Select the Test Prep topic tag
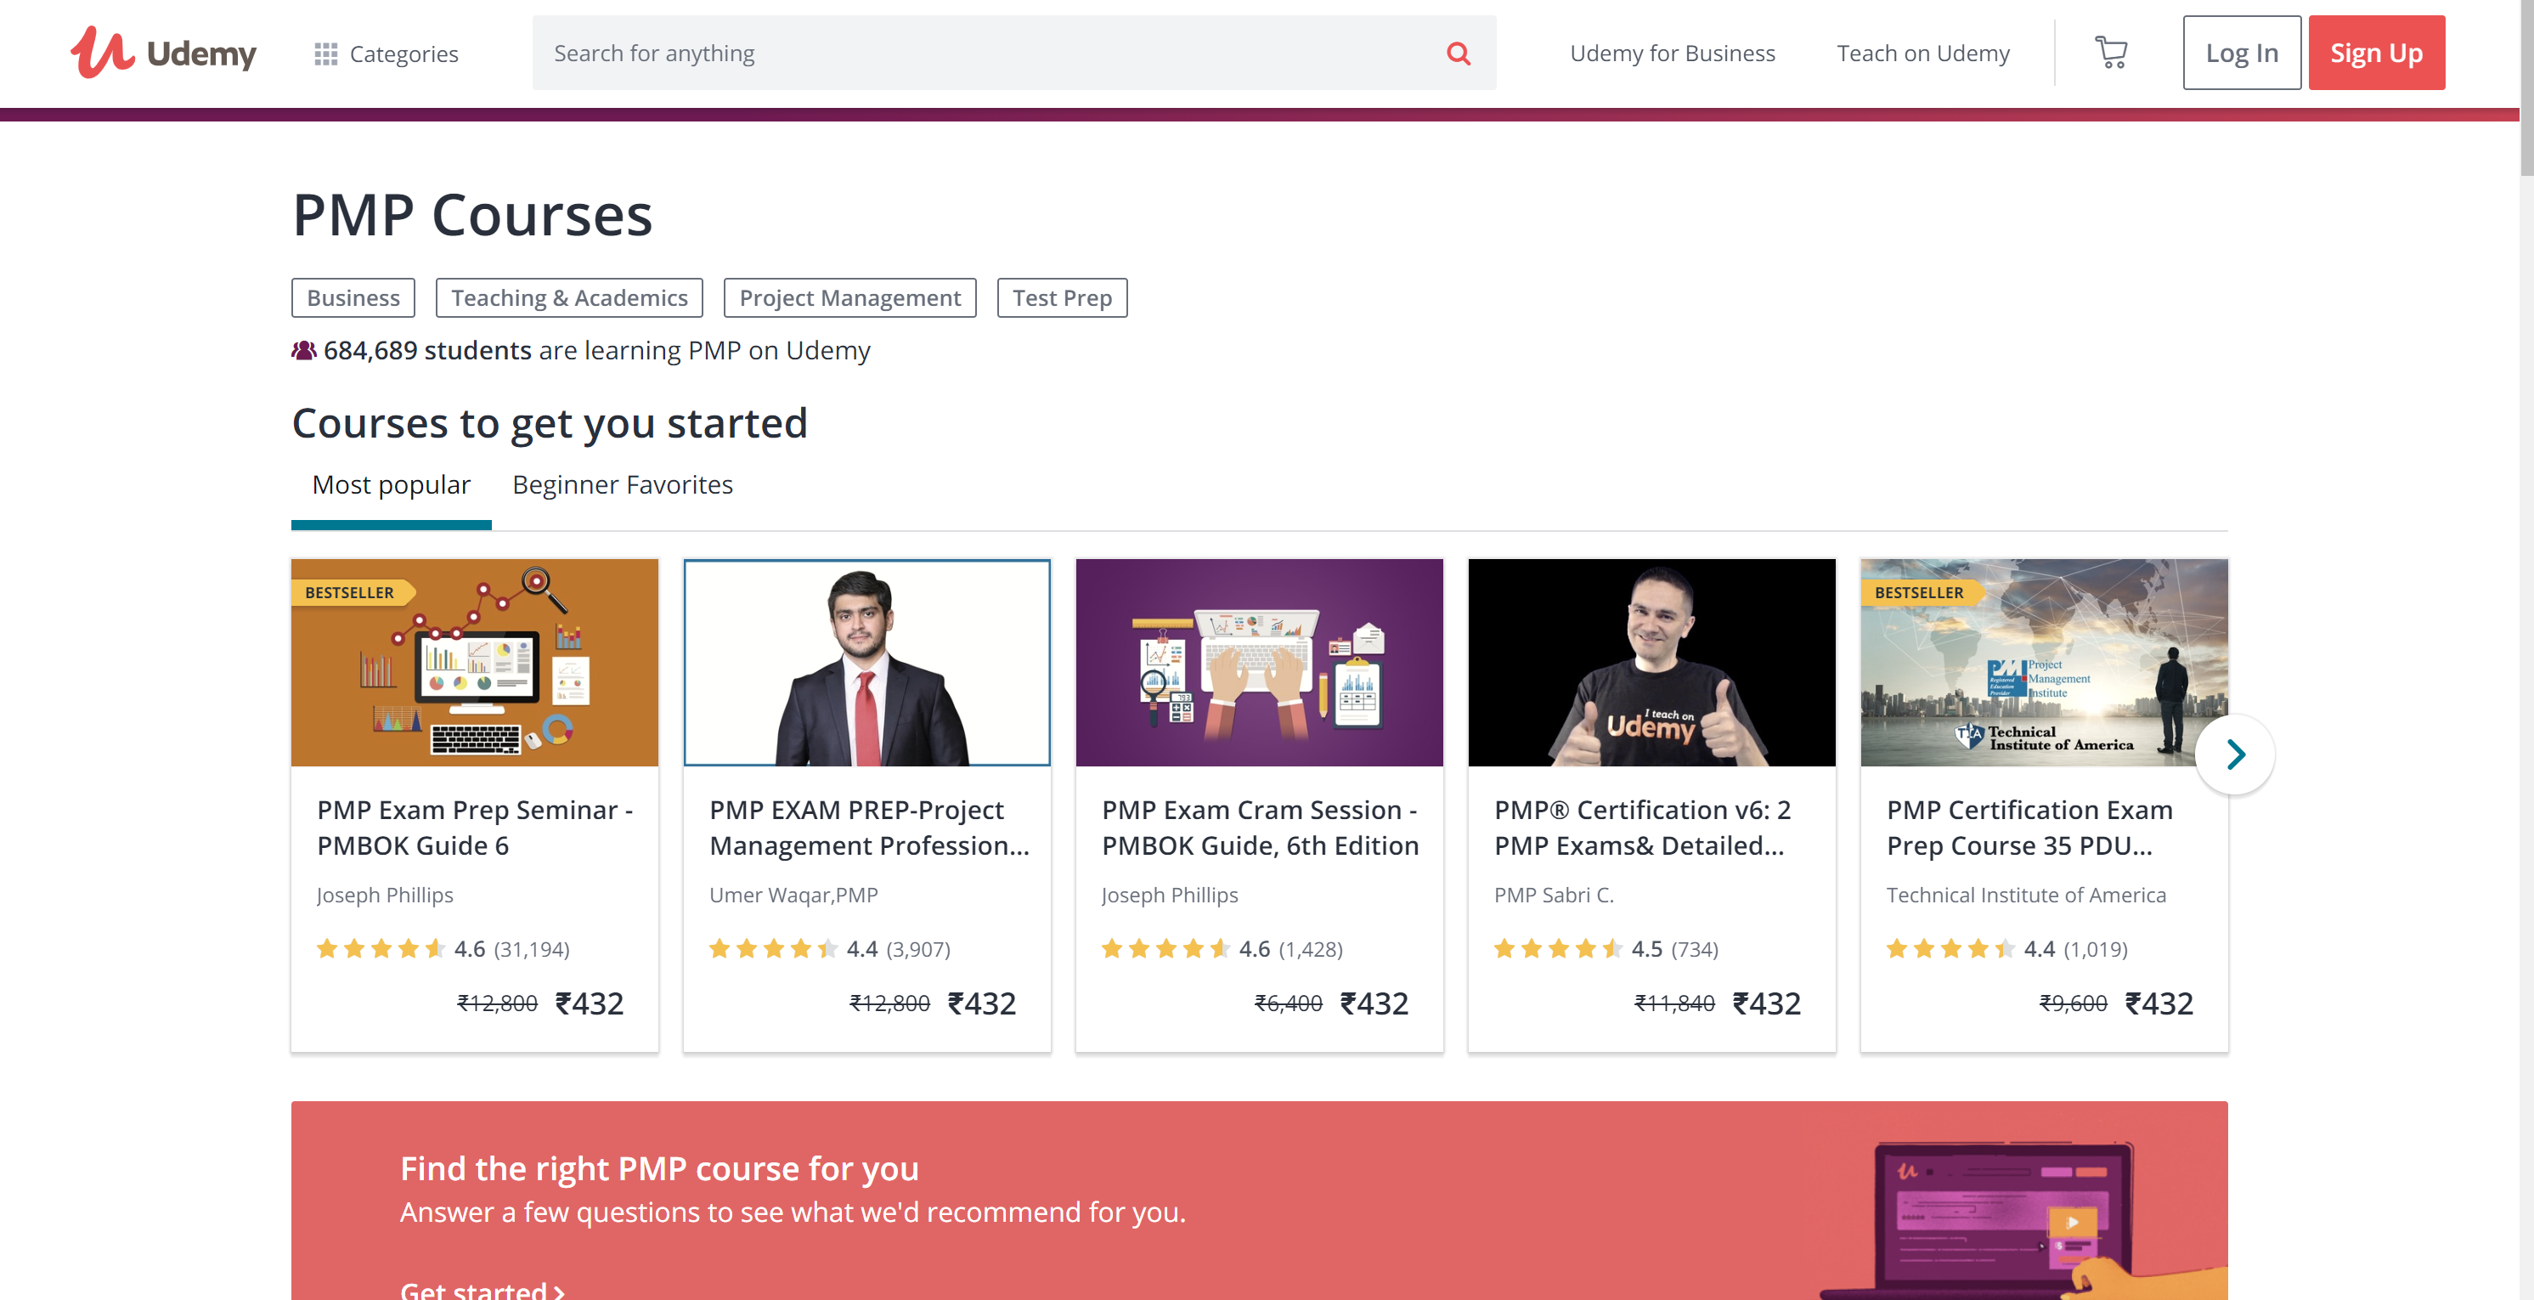2534x1300 pixels. point(1063,298)
